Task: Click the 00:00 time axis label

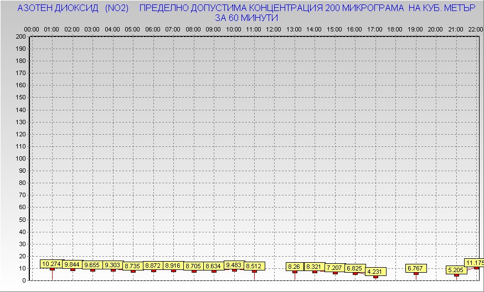Action: (x=32, y=29)
